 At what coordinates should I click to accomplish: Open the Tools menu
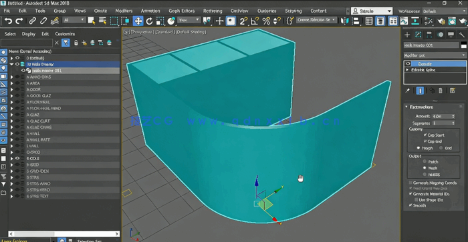(x=40, y=11)
